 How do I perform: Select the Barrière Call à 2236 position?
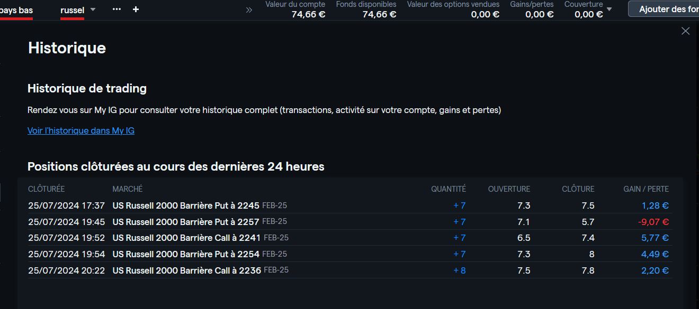click(x=186, y=270)
